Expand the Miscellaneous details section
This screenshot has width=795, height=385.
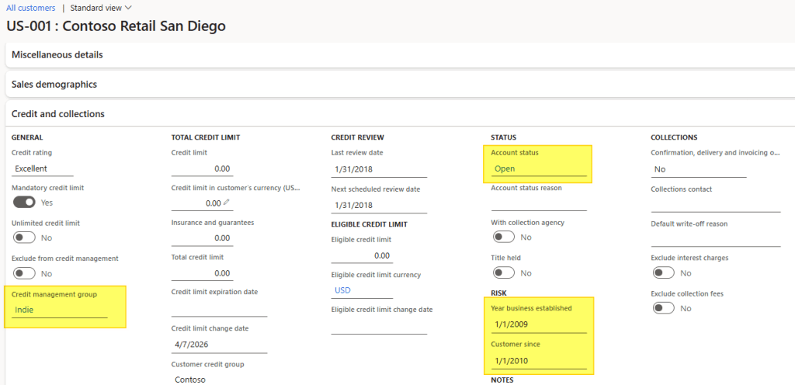click(x=57, y=55)
